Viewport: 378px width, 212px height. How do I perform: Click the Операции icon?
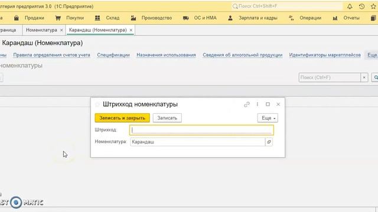point(291,18)
